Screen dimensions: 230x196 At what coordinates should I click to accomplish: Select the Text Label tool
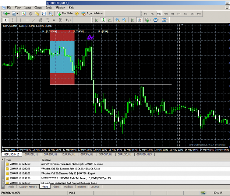tap(61, 20)
